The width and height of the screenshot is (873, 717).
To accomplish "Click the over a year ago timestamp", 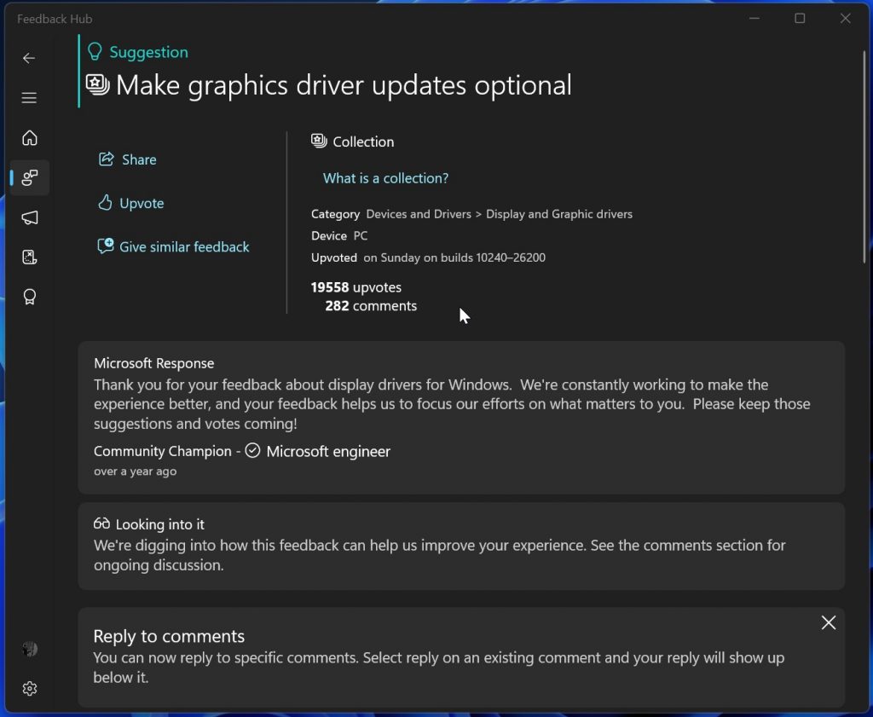I will 136,471.
